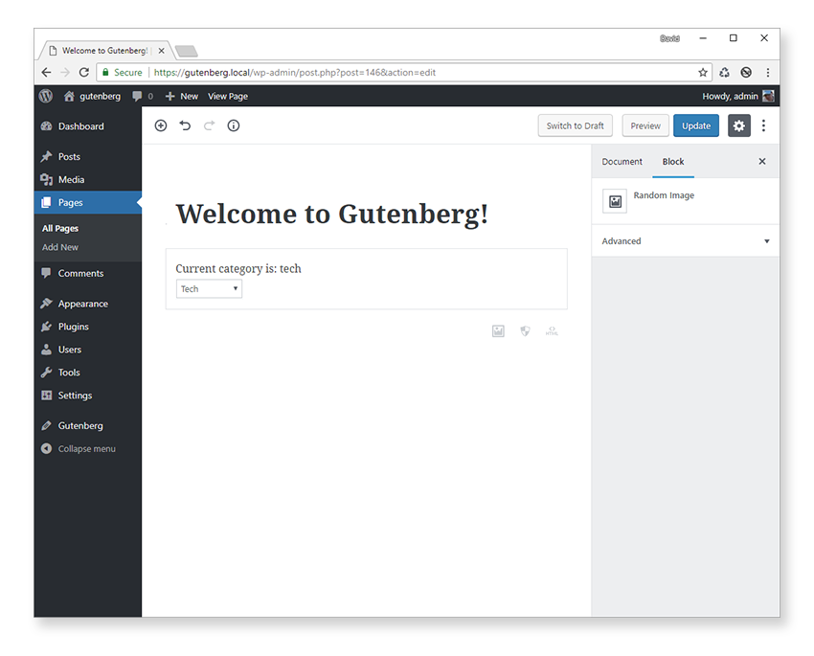
Task: Open the editor's more options menu
Action: 763,125
